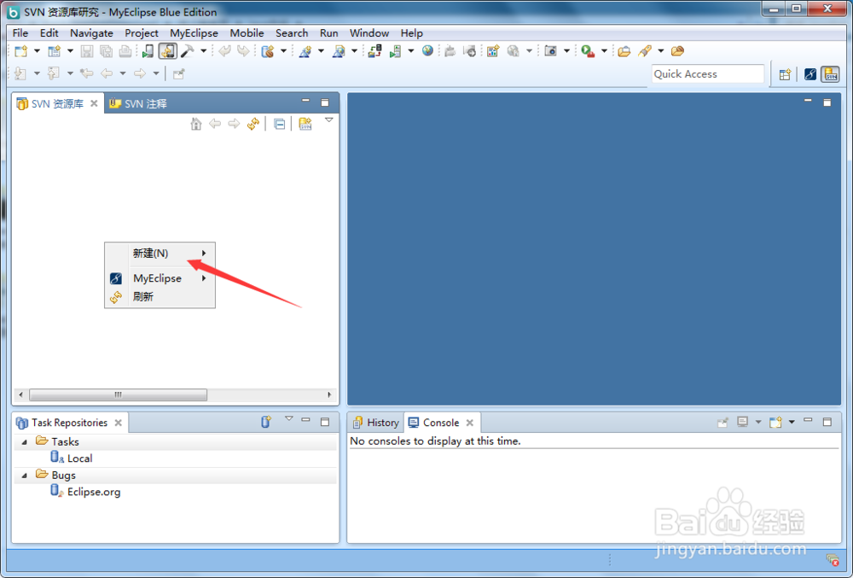Click the Forward navigation arrow in main toolbar
Viewport: 853px width, 578px height.
[x=140, y=73]
